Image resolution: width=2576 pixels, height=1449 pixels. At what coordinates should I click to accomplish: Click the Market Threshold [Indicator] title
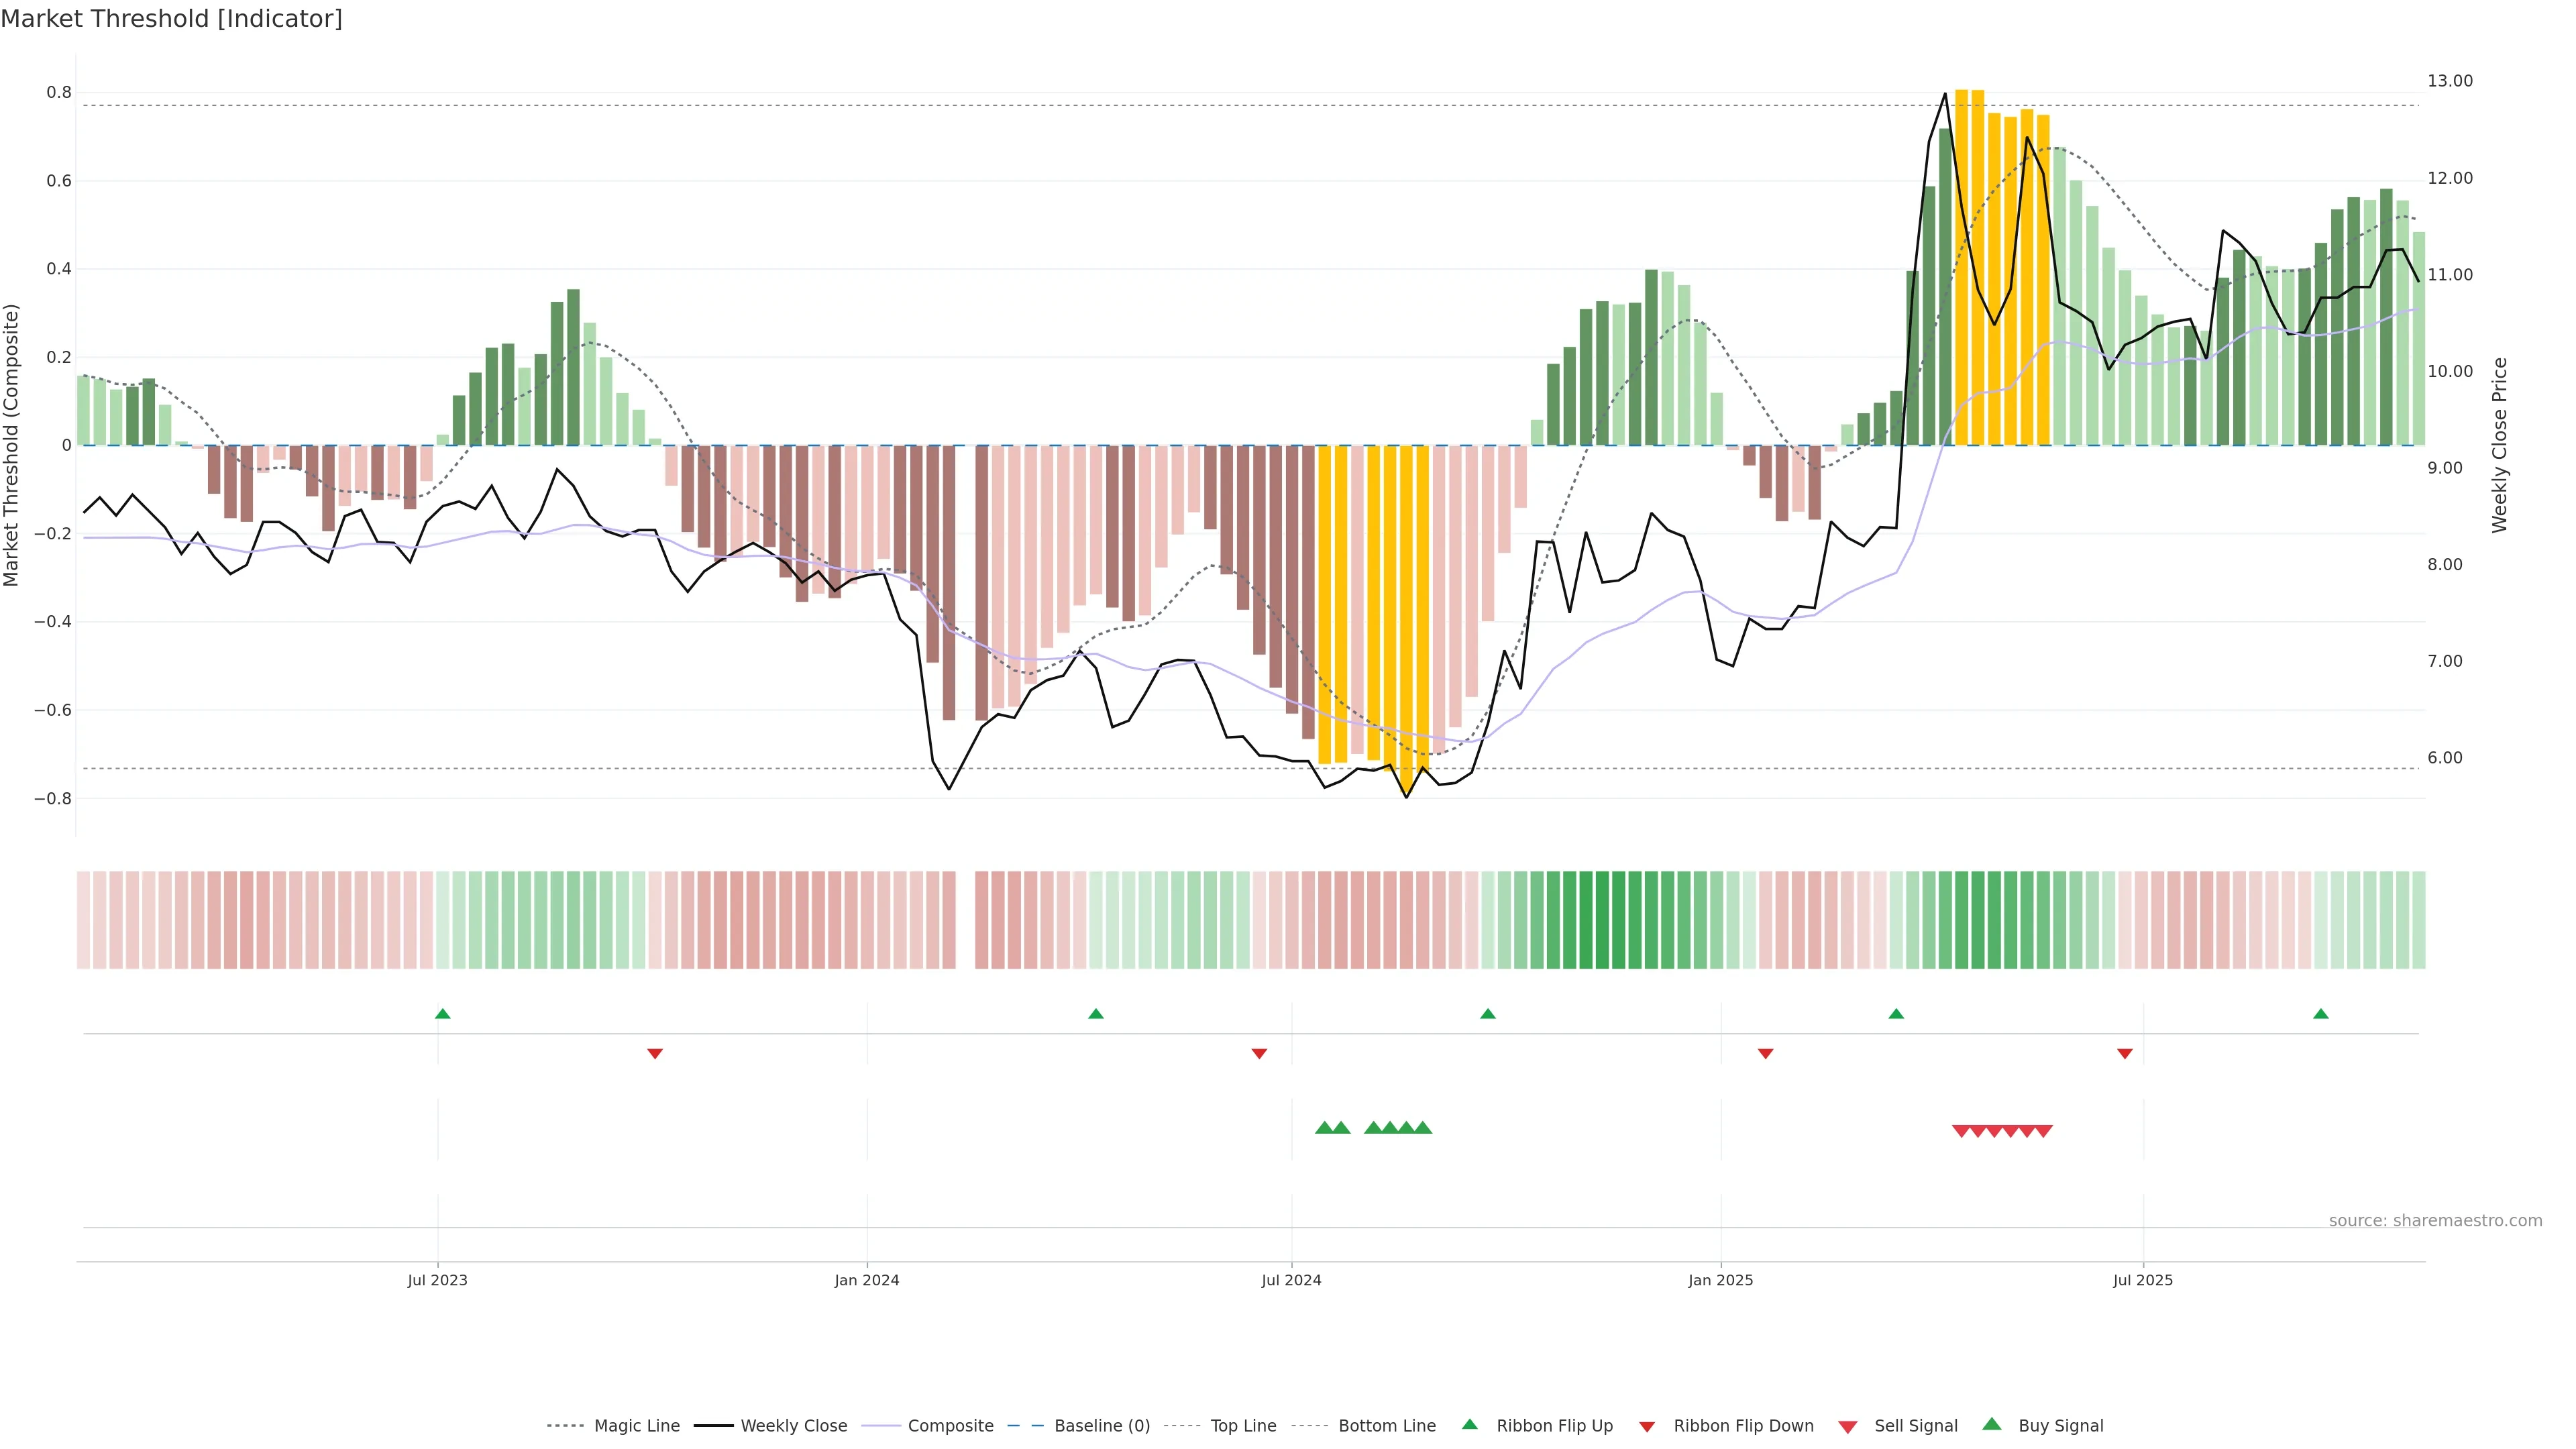point(171,19)
